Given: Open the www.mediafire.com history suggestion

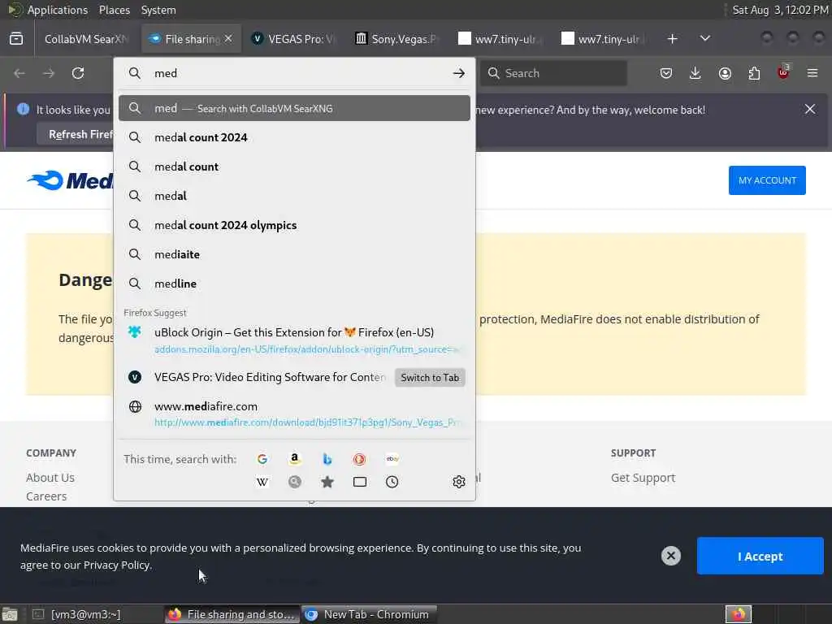Looking at the screenshot, I should (294, 414).
